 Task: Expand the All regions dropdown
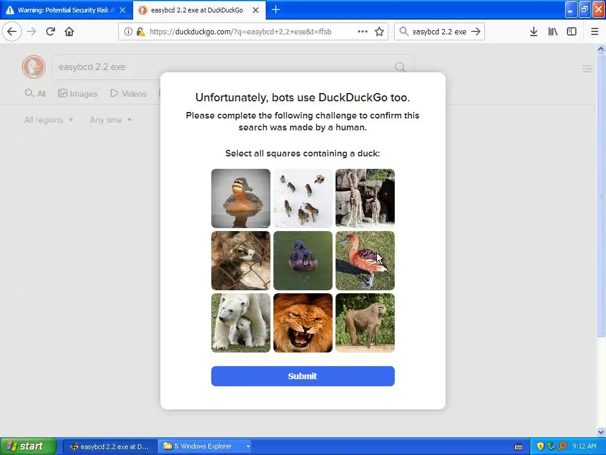[49, 120]
